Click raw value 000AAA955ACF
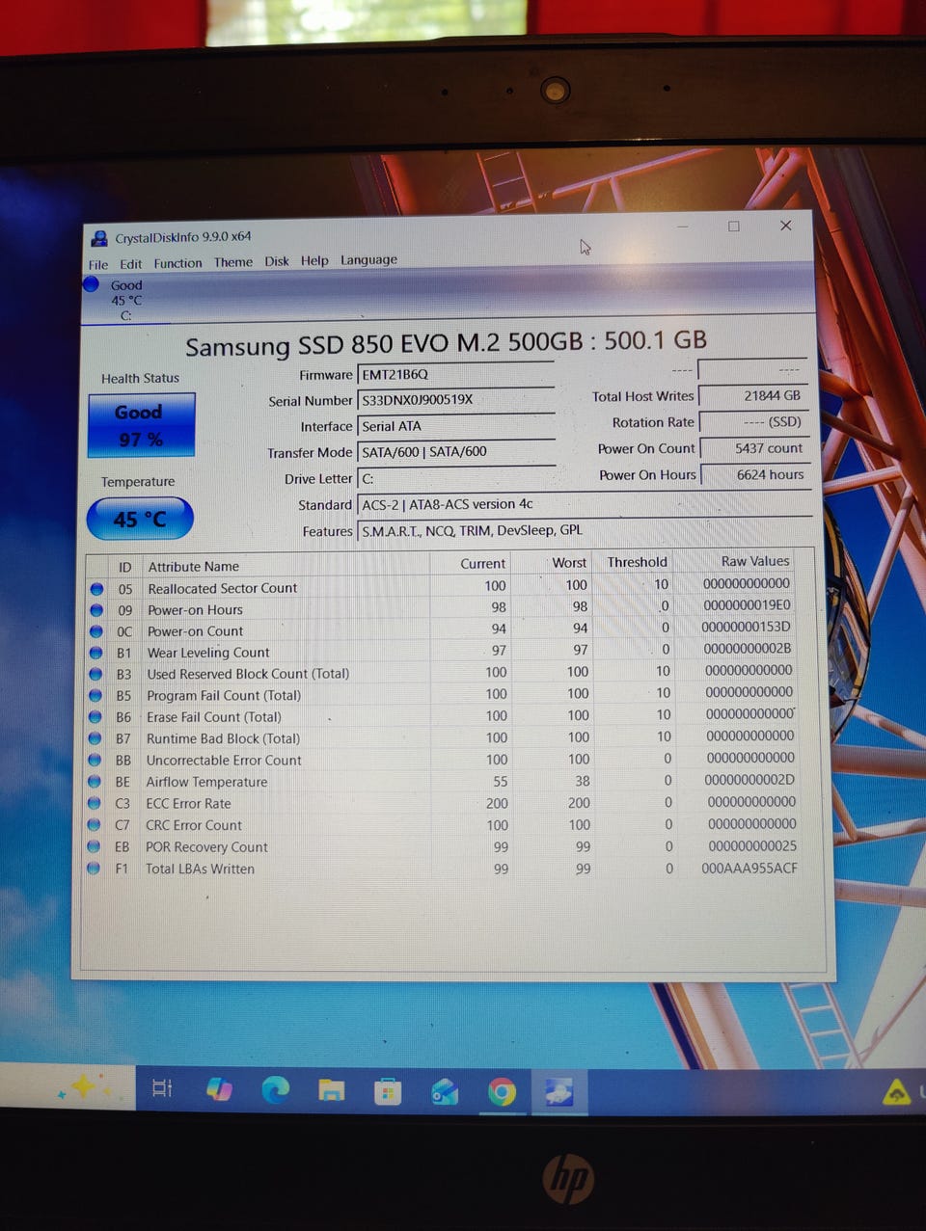This screenshot has width=926, height=1231. click(x=749, y=868)
